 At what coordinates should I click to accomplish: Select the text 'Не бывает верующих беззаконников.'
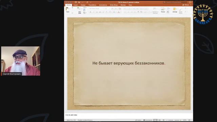[x=129, y=63]
